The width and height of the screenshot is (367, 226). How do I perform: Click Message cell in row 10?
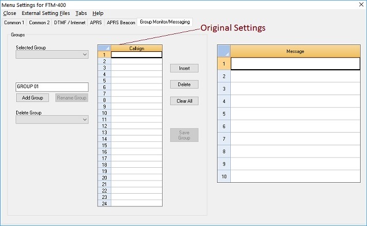(295, 176)
